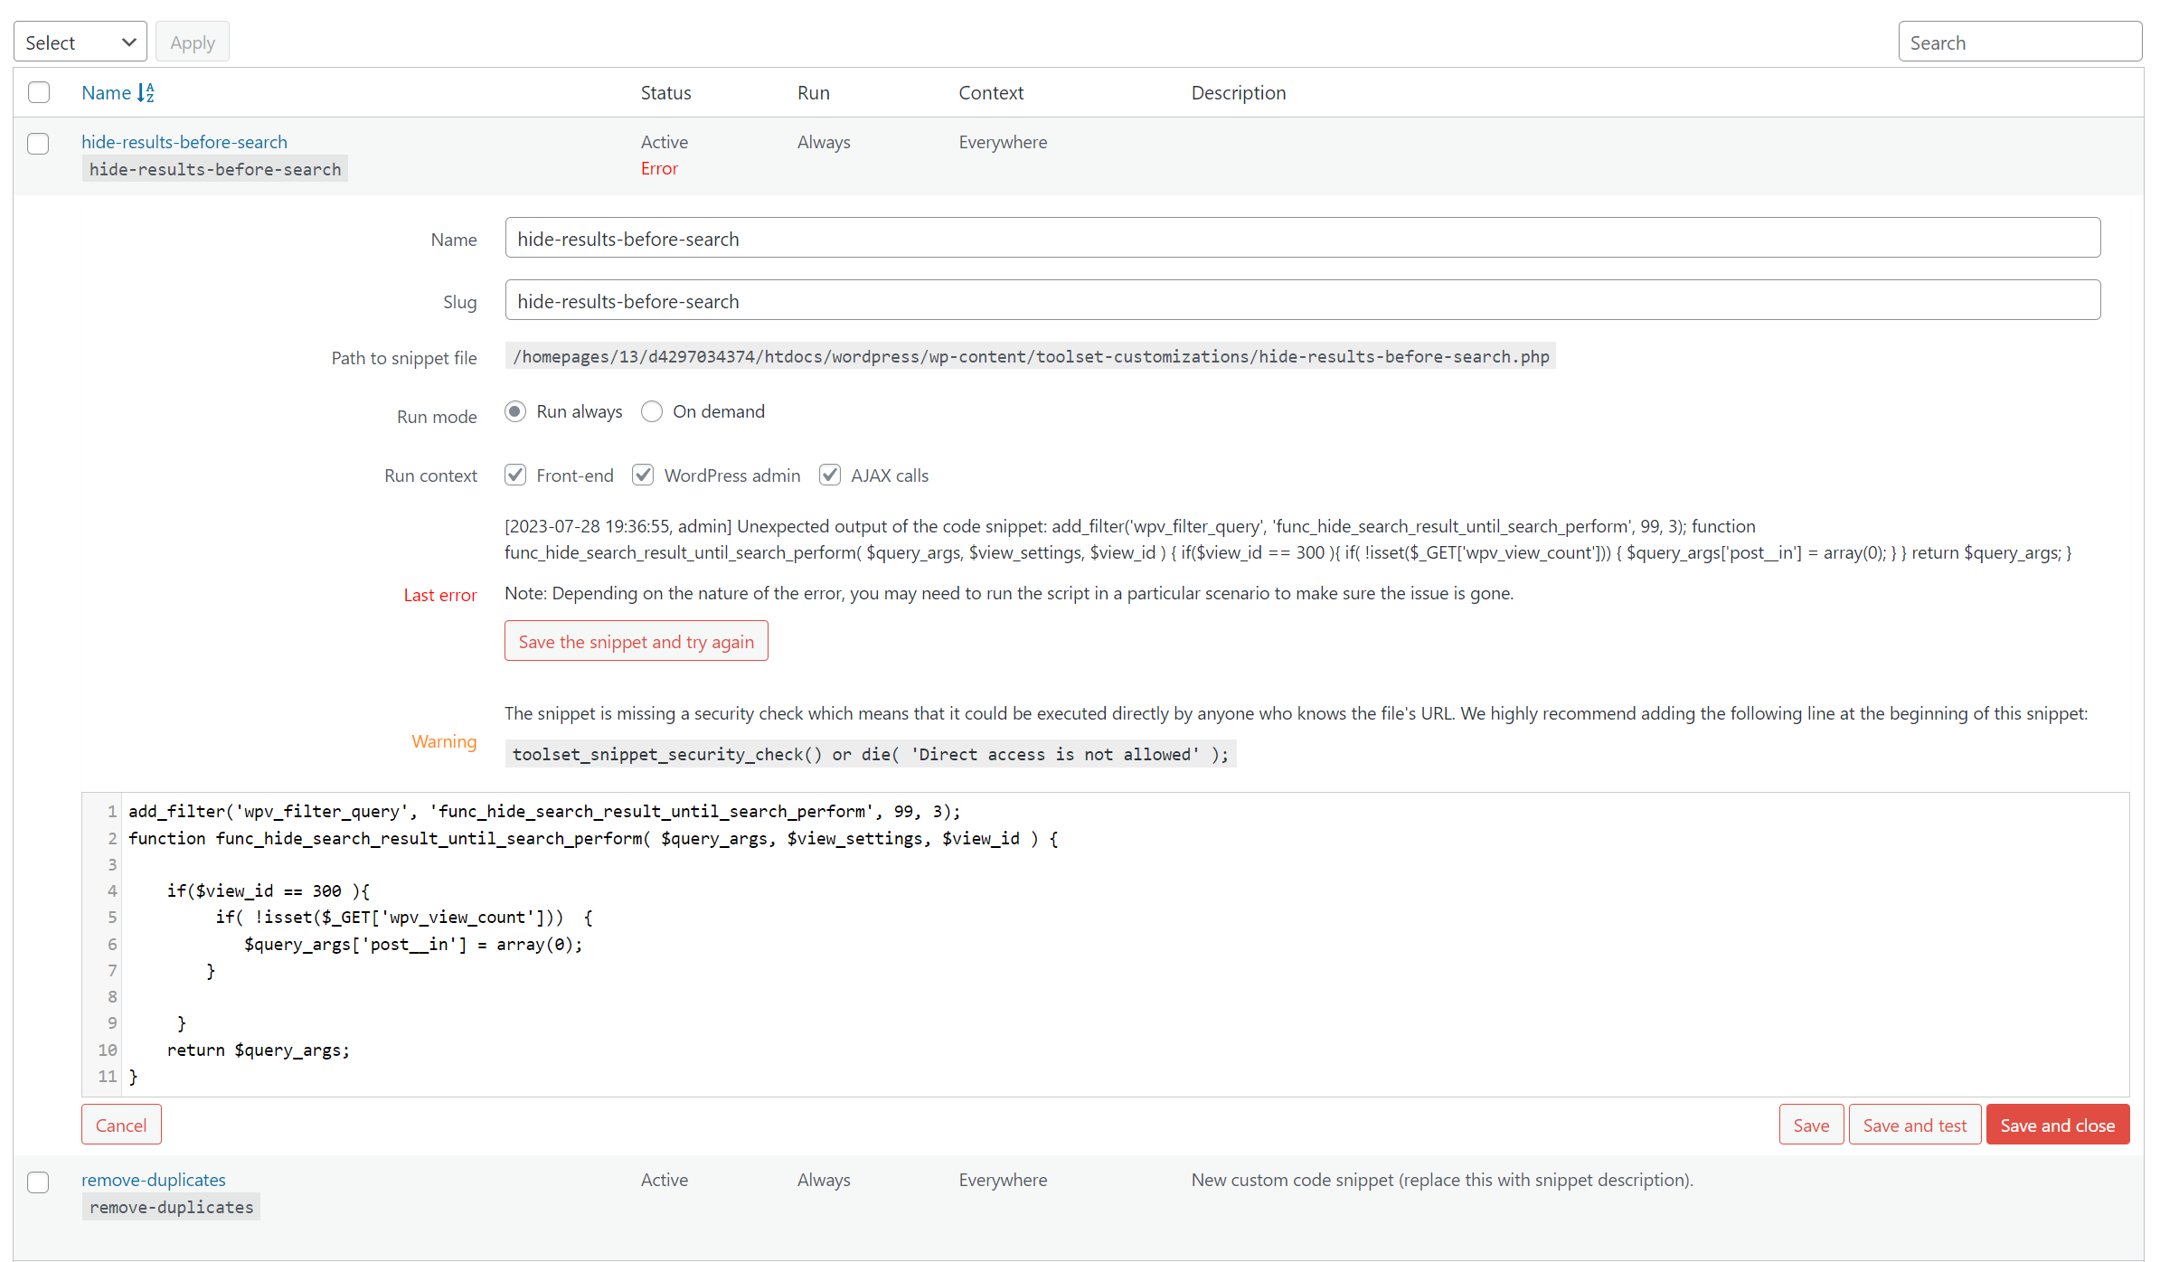
Task: Click the remove-duplicates description text
Action: pos(1442,1180)
